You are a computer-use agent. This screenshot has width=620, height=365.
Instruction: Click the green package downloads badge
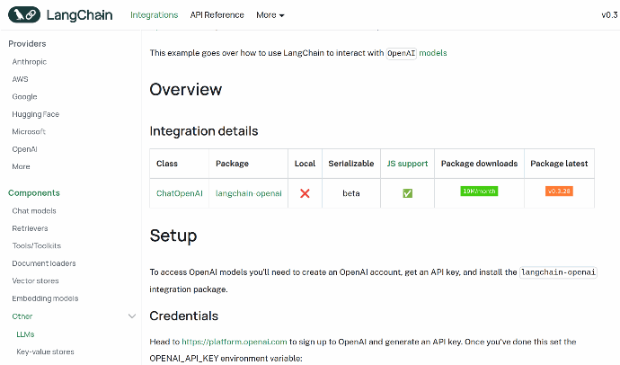pos(479,191)
